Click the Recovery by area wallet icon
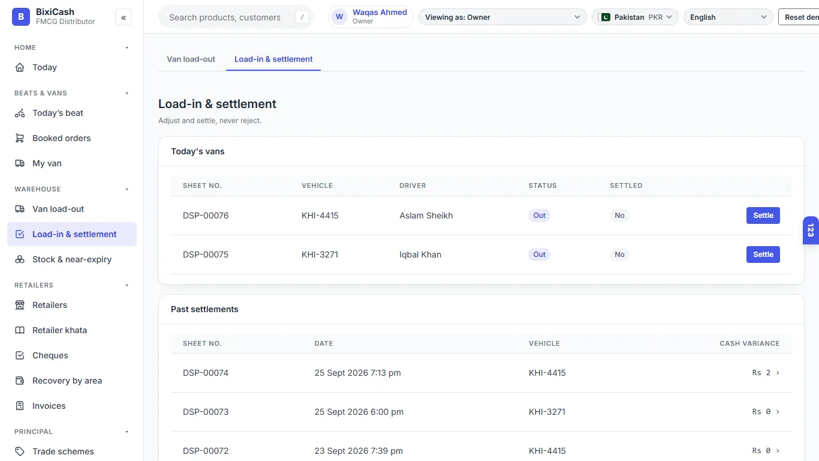819x461 pixels. pyautogui.click(x=20, y=381)
